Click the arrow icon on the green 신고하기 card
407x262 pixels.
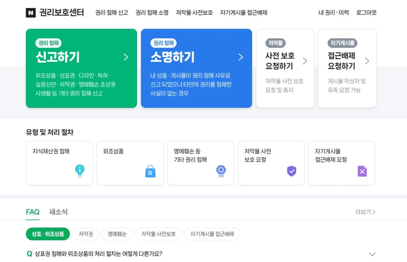click(126, 57)
